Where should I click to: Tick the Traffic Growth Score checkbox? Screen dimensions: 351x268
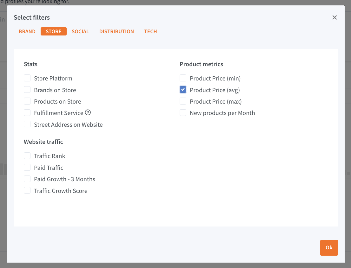click(x=27, y=191)
